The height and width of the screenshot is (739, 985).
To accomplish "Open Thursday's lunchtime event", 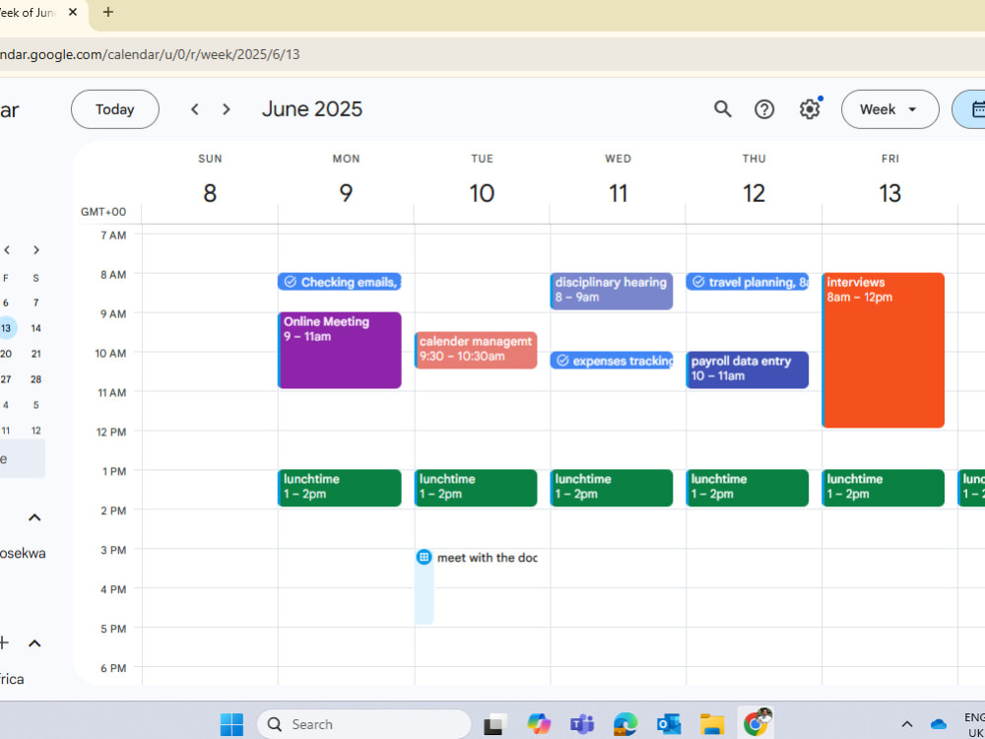I will click(x=747, y=488).
